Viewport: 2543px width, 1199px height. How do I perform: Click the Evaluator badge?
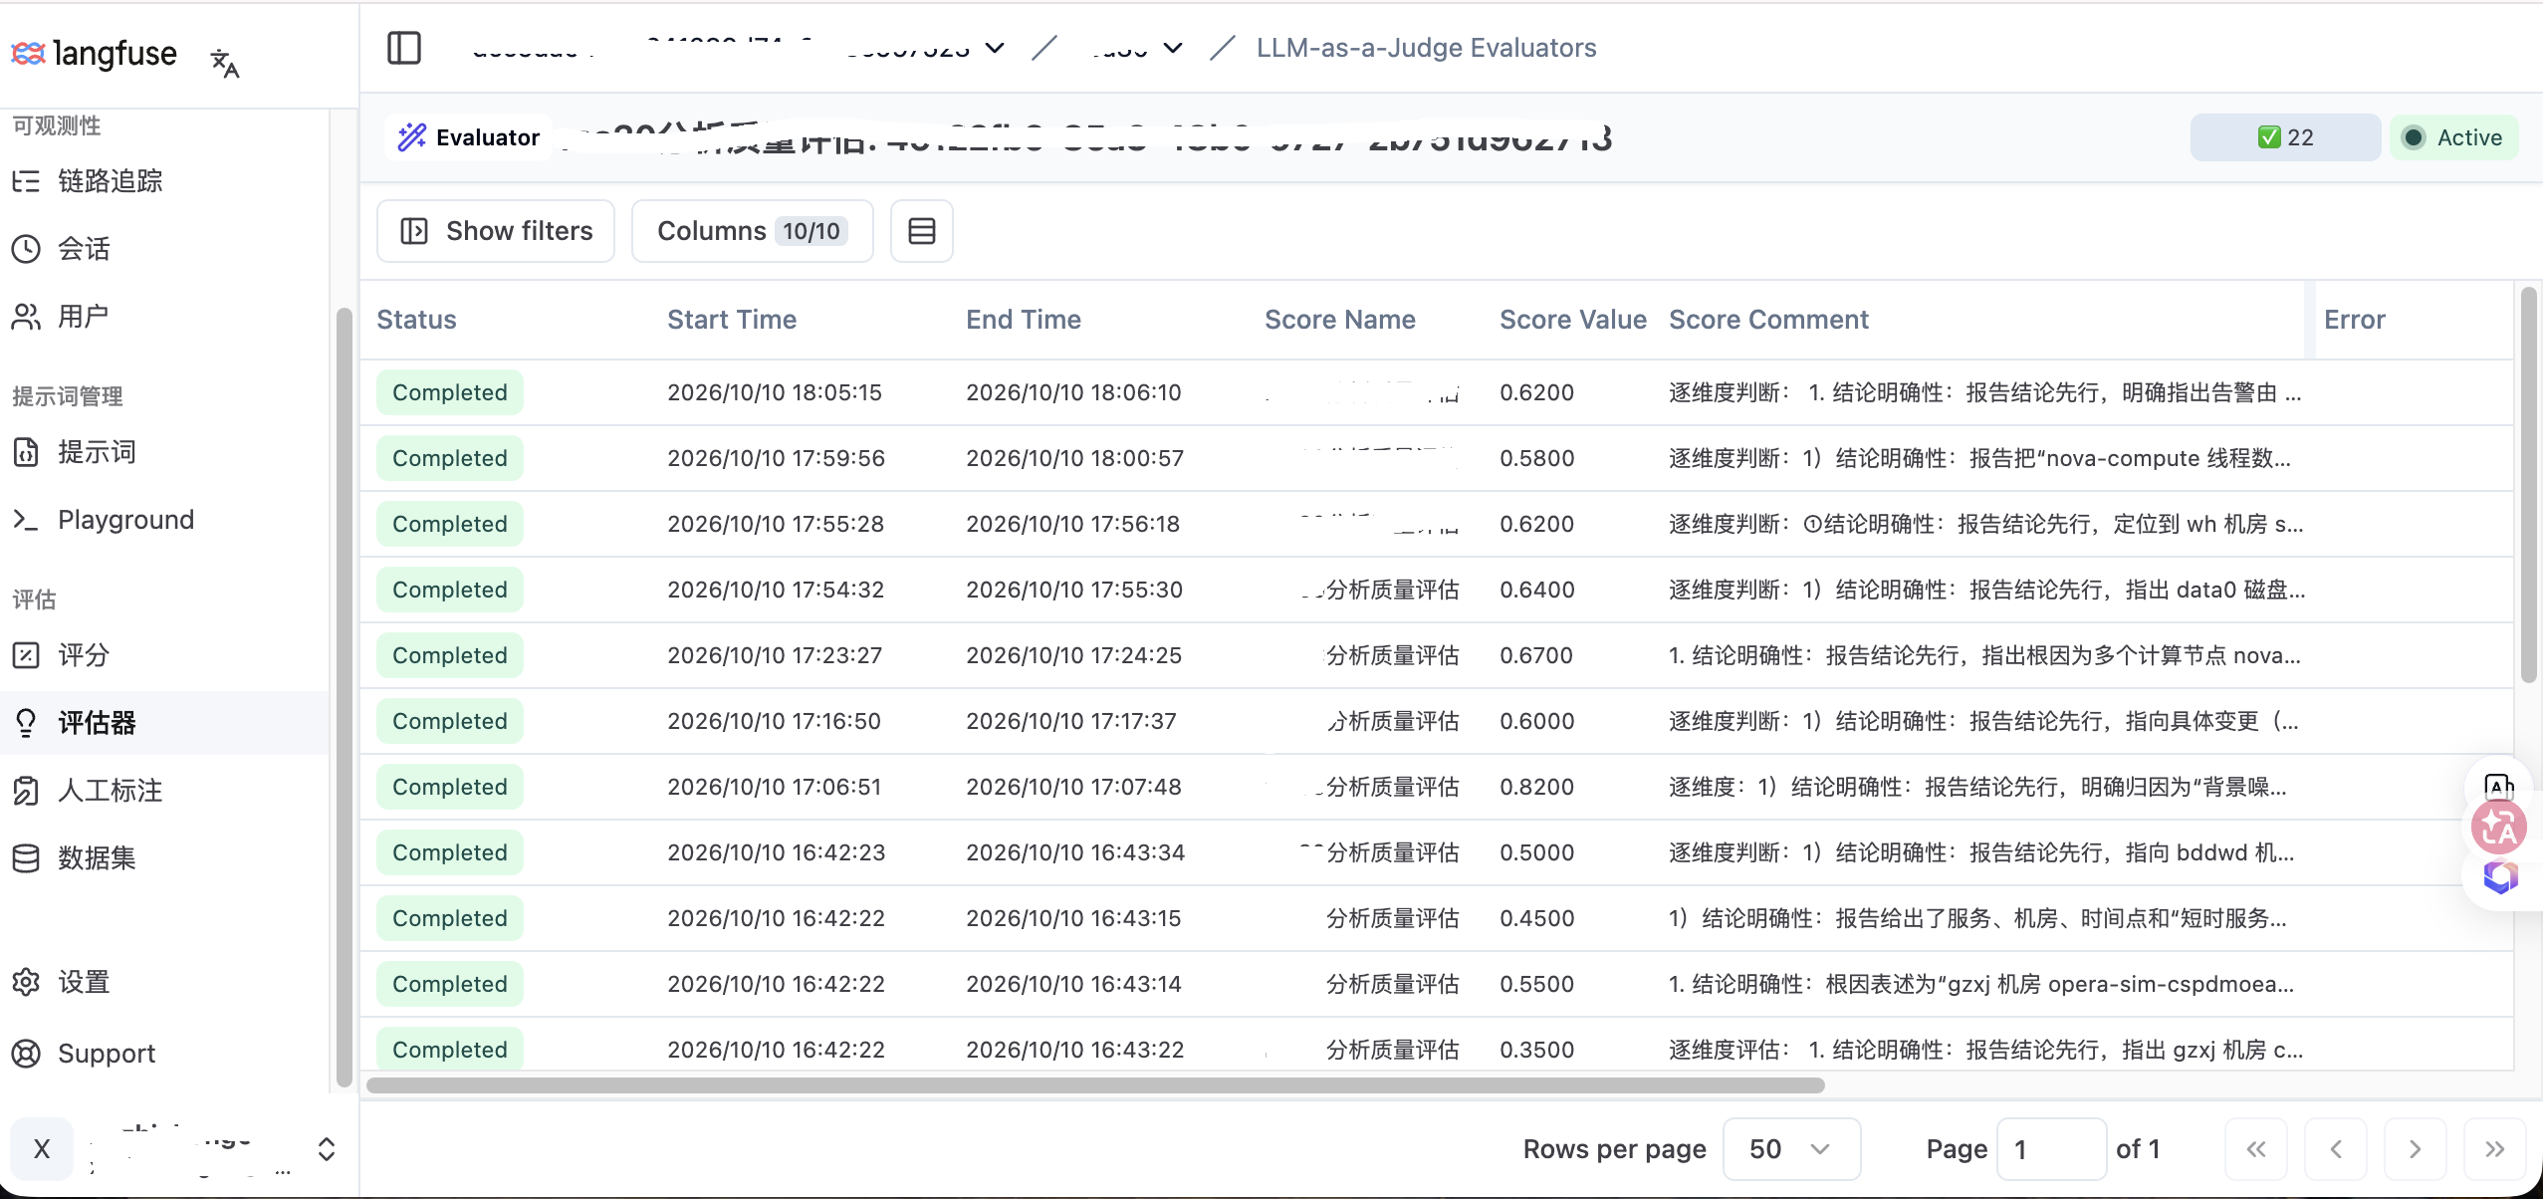468,137
